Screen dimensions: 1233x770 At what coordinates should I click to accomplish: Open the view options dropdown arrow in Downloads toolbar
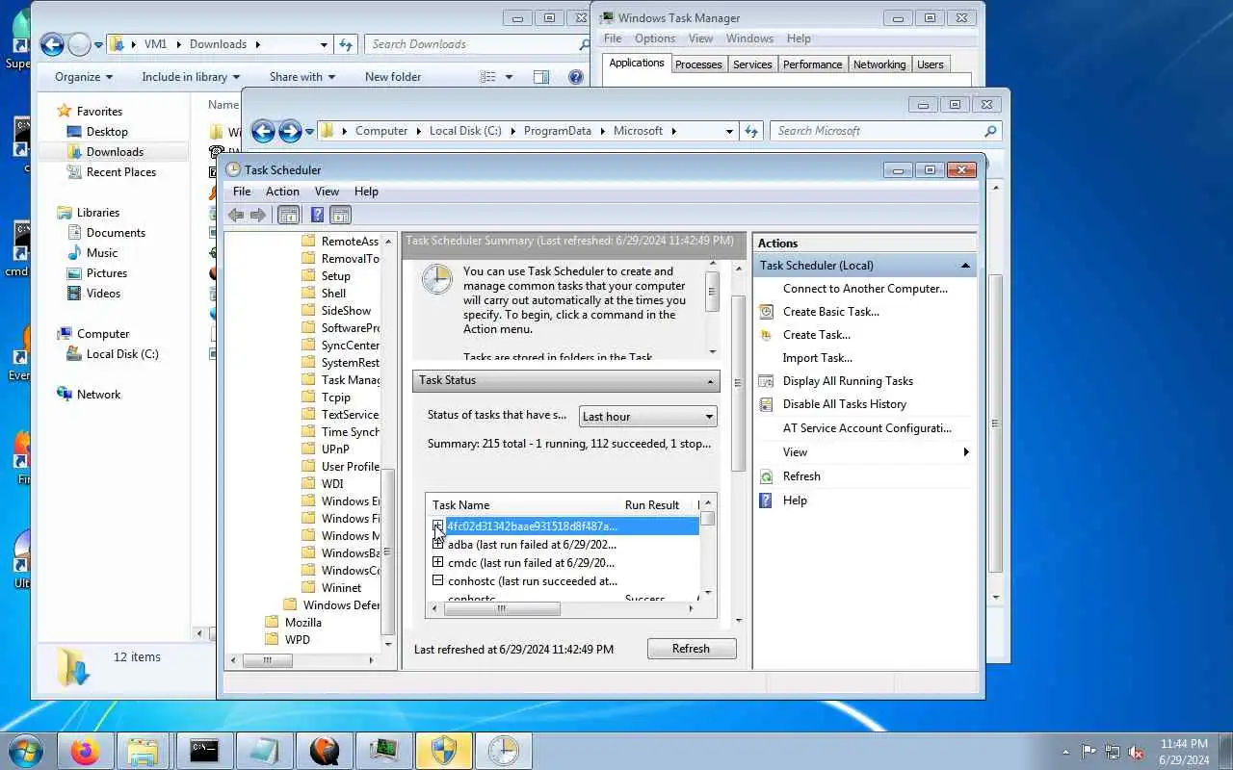tap(509, 77)
